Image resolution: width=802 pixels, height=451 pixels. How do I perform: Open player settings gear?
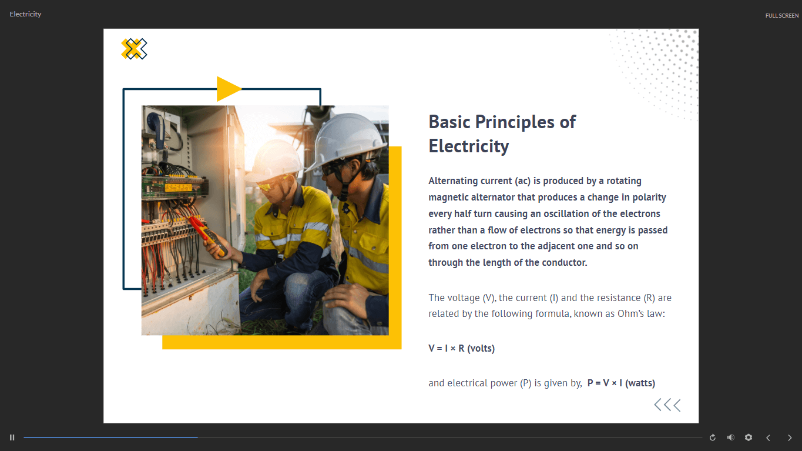[749, 437]
